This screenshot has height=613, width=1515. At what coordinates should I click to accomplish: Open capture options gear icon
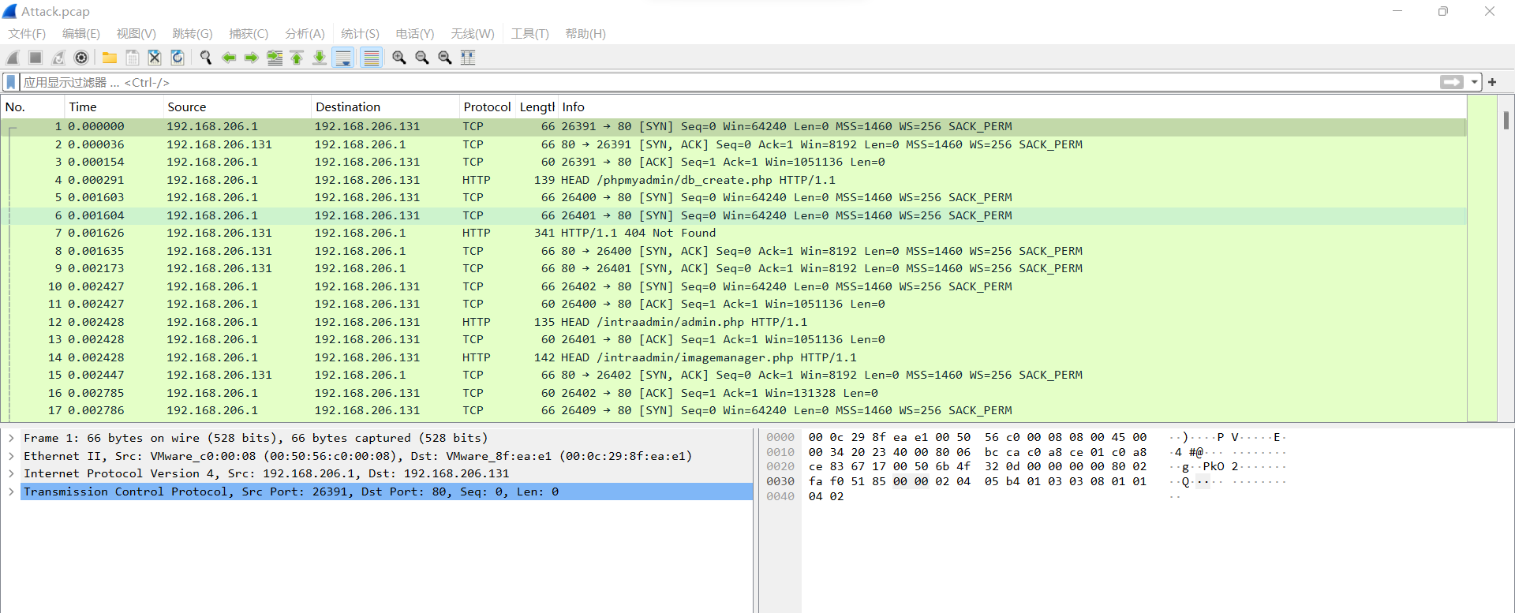coord(81,58)
